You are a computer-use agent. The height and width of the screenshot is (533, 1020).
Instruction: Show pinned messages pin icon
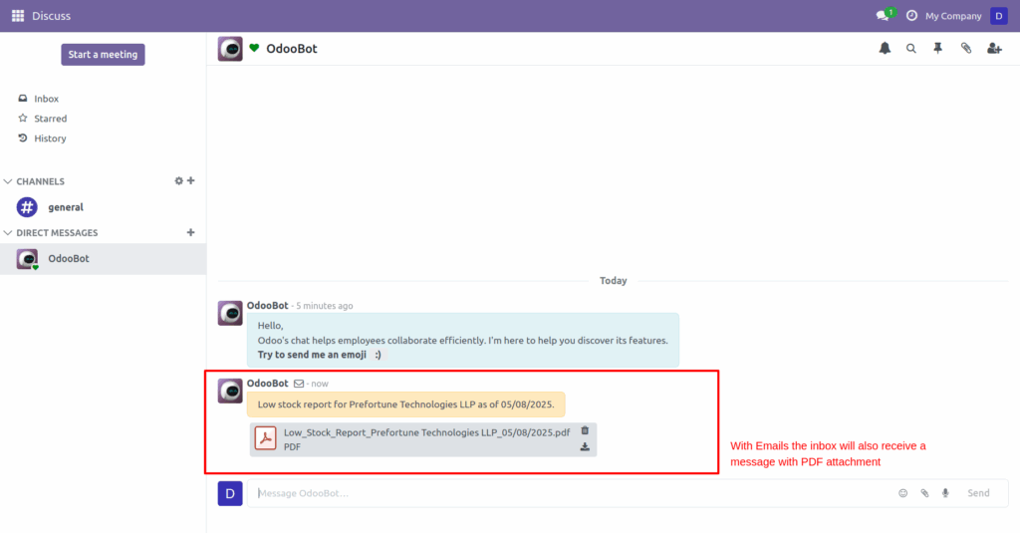tap(938, 48)
